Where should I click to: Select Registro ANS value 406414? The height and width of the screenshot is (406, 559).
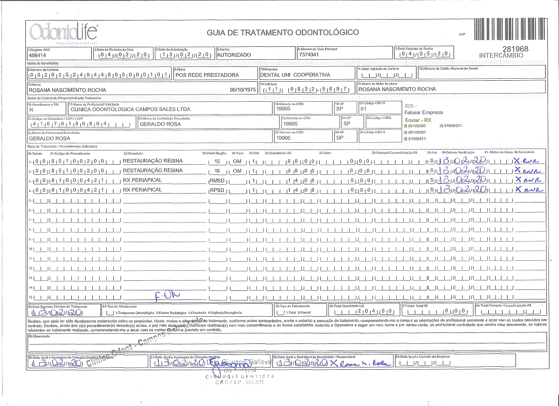pyautogui.click(x=37, y=55)
